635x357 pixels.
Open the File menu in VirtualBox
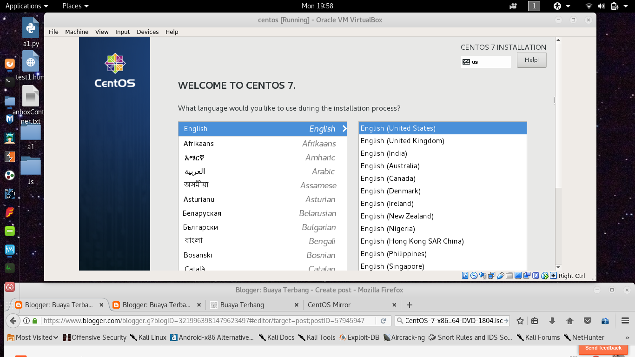tap(54, 32)
